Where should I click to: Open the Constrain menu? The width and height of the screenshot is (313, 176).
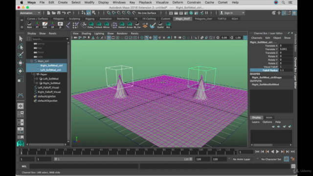(194, 2)
